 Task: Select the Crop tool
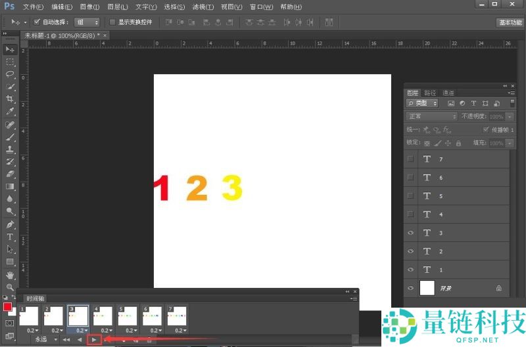(10, 99)
